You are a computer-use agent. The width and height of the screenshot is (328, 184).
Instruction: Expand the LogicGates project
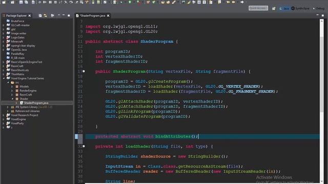pos(4,37)
